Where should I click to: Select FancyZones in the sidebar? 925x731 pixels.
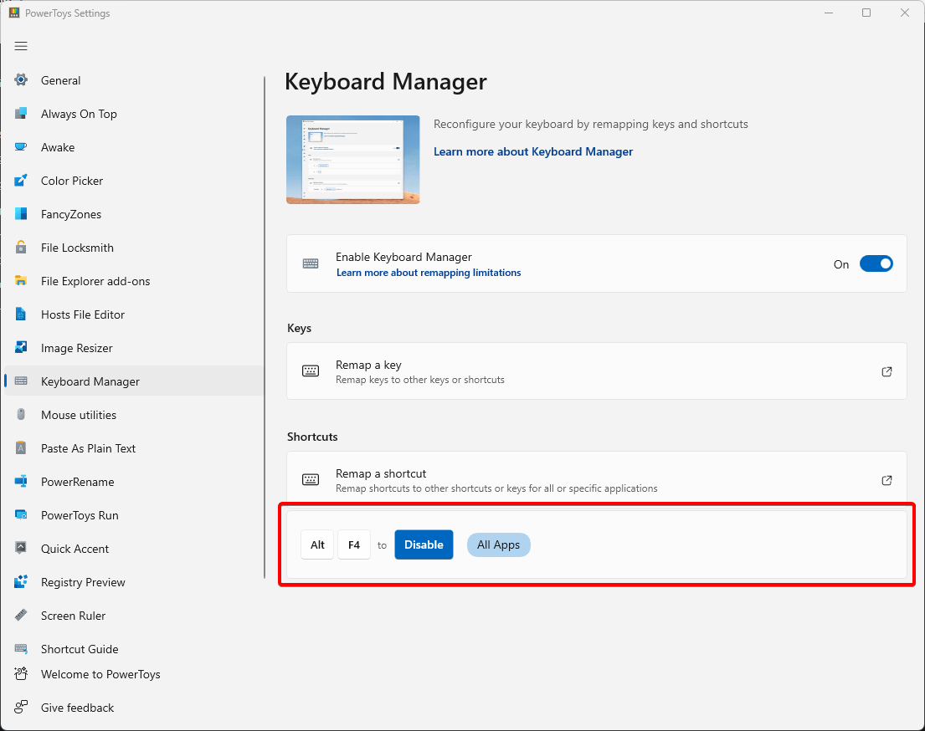134,214
